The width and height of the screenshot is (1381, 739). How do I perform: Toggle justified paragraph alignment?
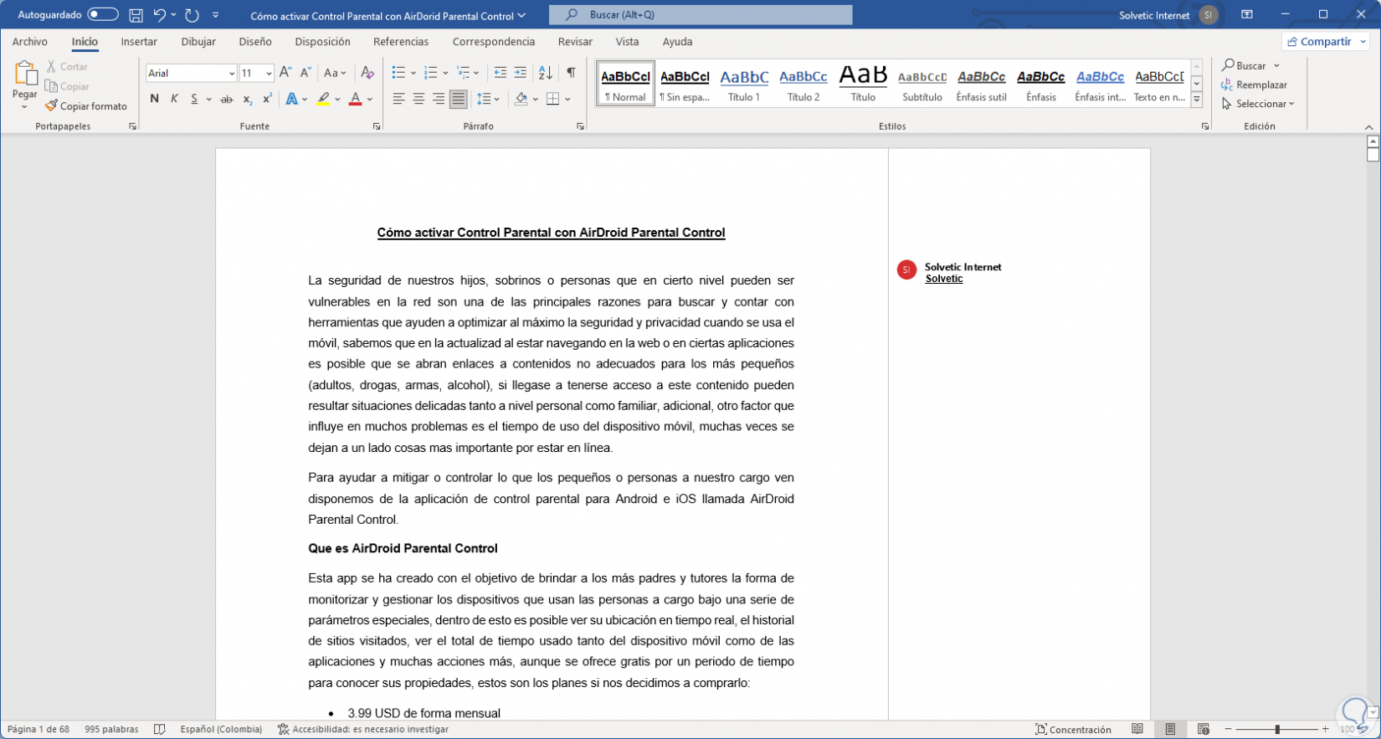point(459,99)
